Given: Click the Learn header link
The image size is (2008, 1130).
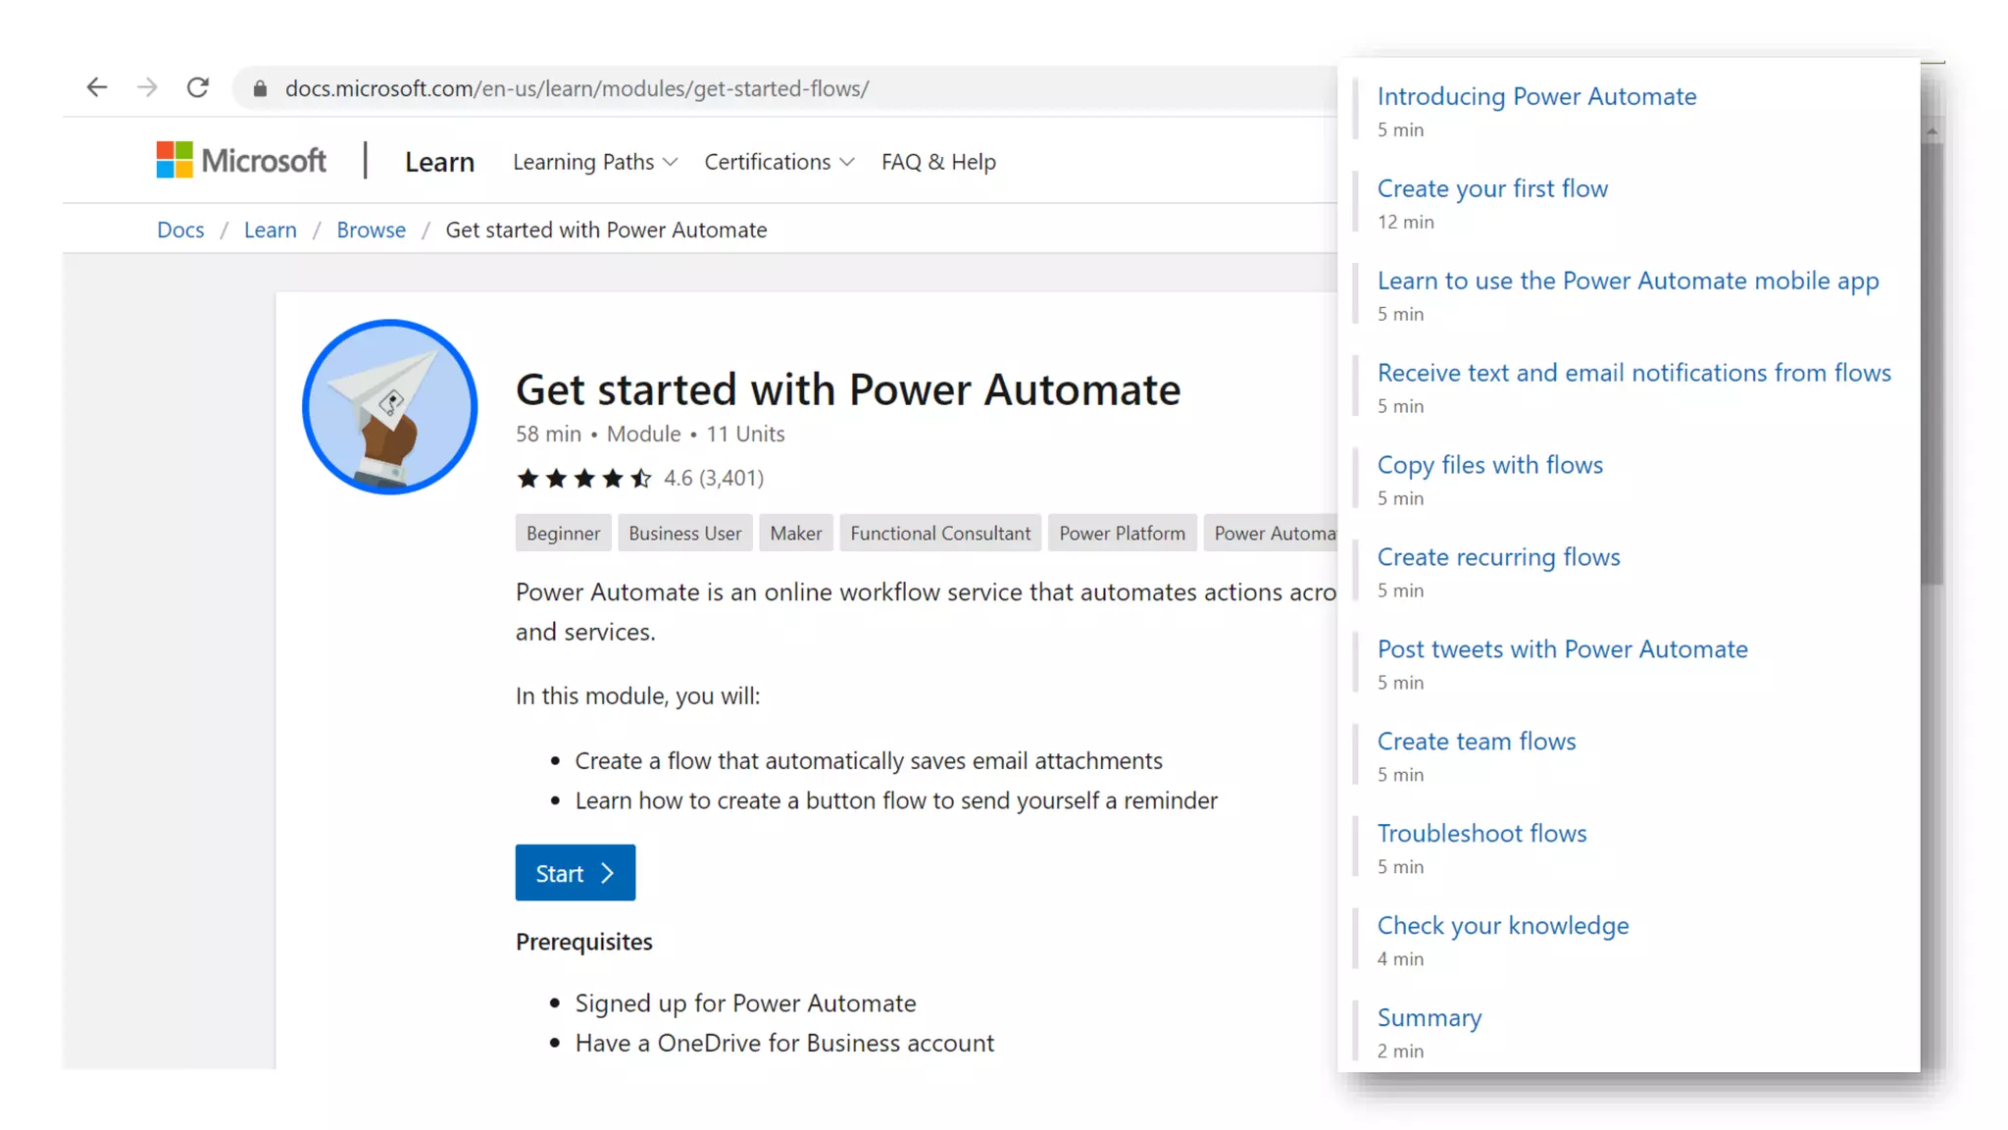Looking at the screenshot, I should coord(439,162).
